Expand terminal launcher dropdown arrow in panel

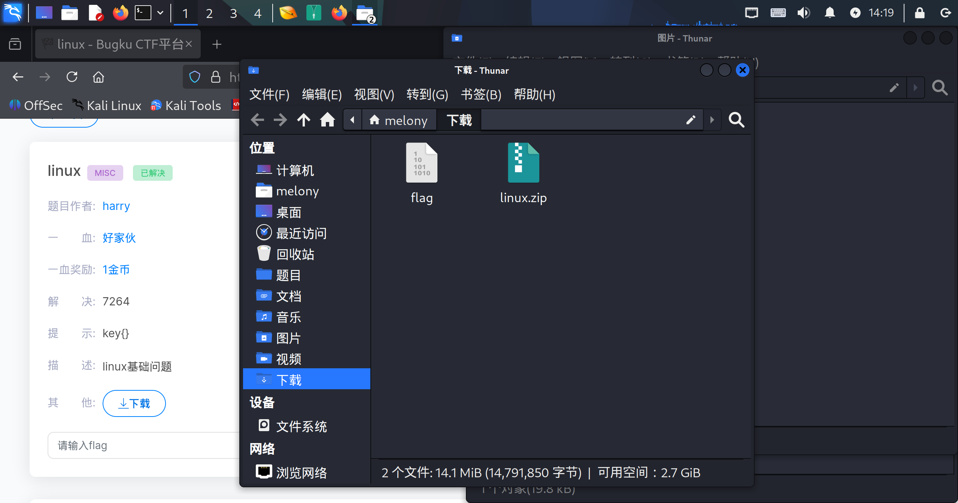click(160, 13)
